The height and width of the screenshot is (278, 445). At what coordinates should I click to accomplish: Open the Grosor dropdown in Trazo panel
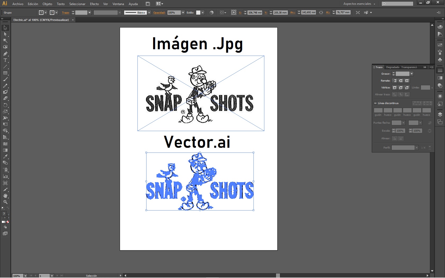coord(412,74)
